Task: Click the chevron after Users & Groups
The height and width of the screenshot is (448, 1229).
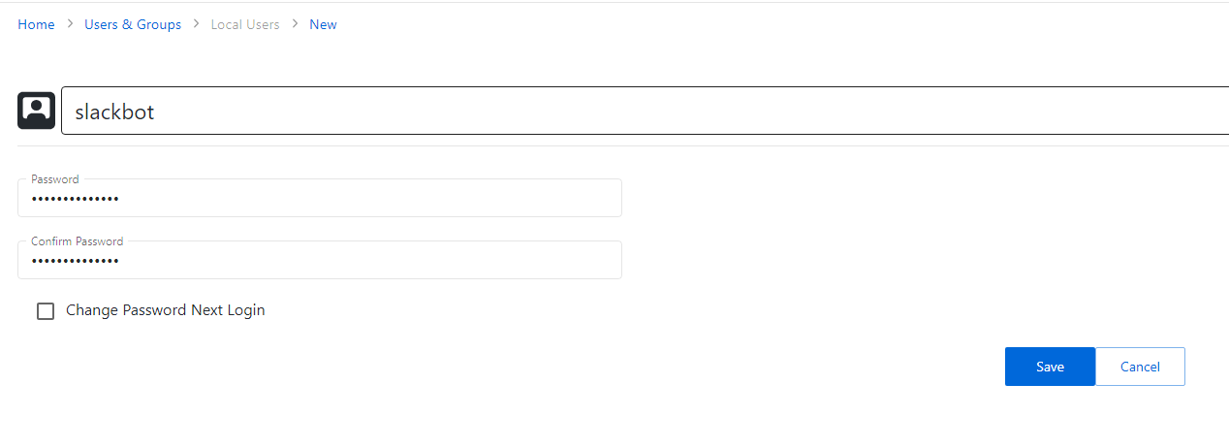Action: pos(197,24)
